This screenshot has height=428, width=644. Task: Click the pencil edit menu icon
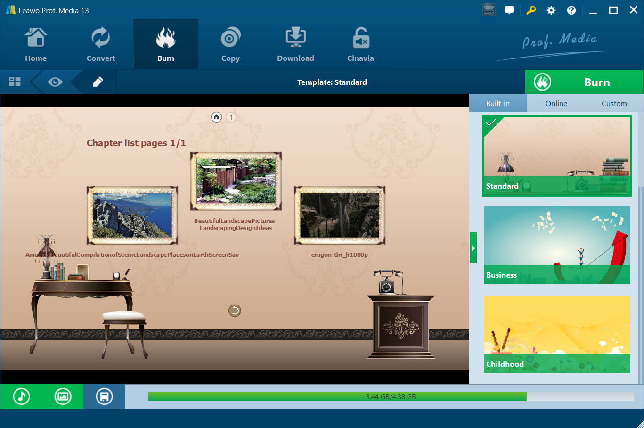(x=98, y=82)
